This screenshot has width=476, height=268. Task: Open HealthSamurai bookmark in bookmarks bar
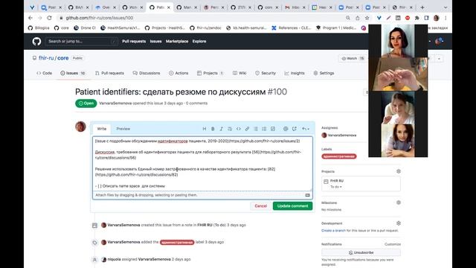point(120,28)
